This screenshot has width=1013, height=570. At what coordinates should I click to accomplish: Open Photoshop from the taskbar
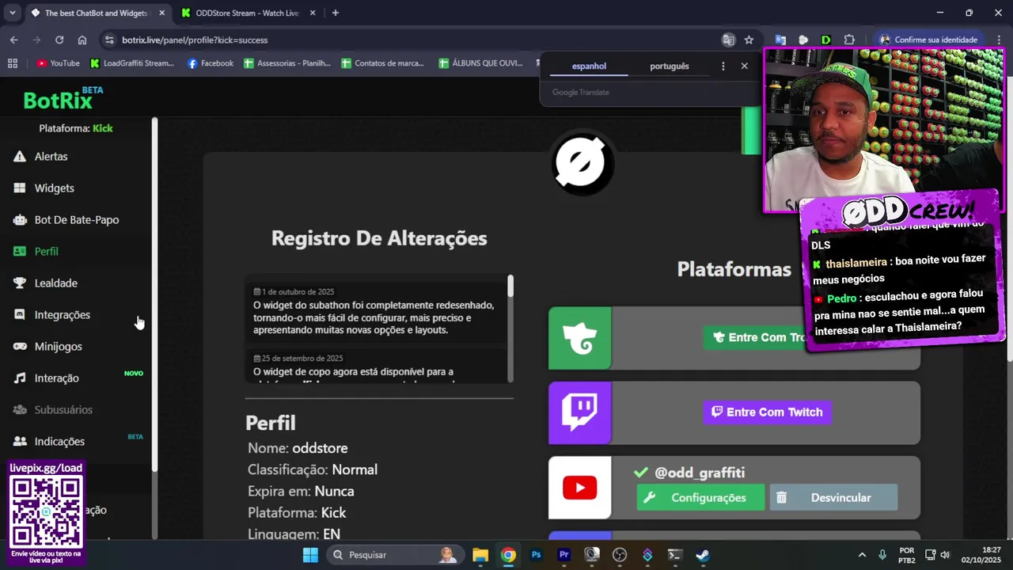(x=536, y=555)
